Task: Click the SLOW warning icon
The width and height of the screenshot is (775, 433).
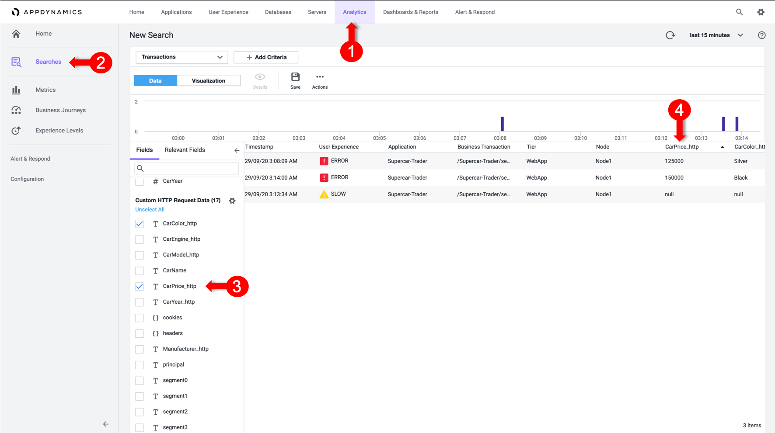Action: [324, 194]
